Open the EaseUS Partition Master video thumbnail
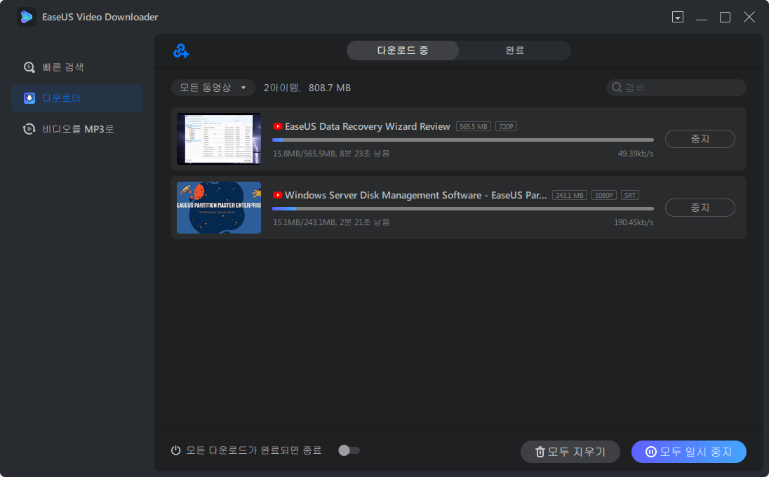769x477 pixels. tap(219, 208)
